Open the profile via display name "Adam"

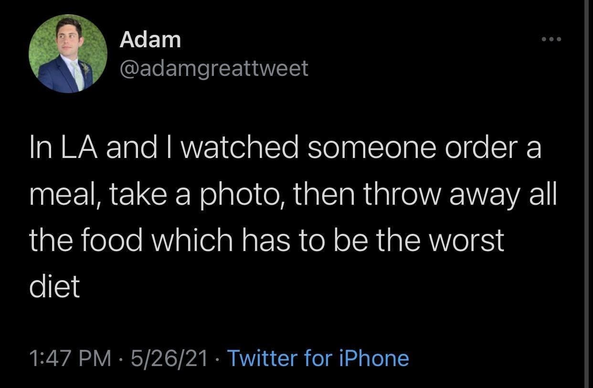coord(150,39)
